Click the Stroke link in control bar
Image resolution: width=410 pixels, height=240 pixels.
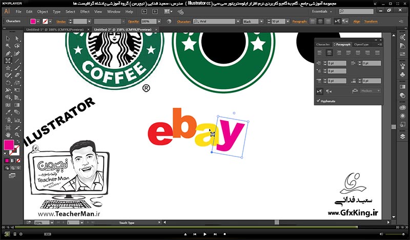61,22
